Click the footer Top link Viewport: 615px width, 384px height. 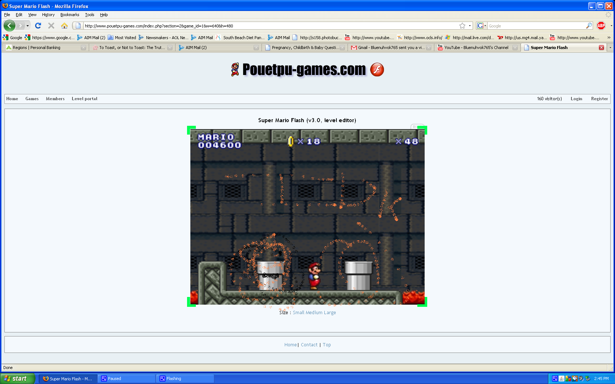(327, 345)
